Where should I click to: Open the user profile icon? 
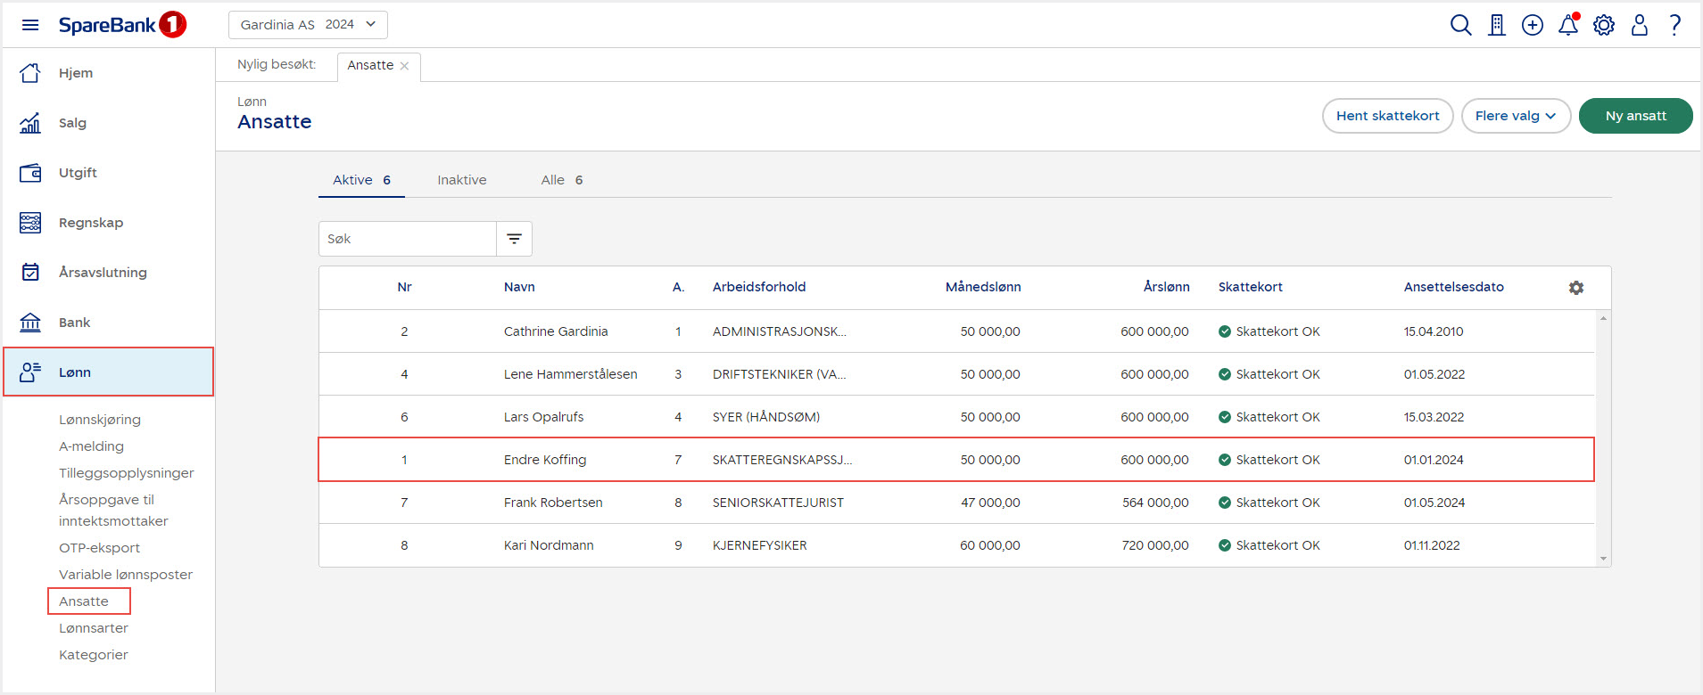click(1640, 25)
